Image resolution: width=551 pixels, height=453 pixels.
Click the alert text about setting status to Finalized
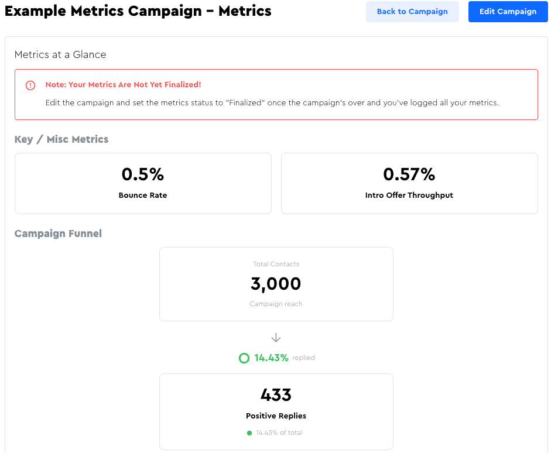coord(272,103)
